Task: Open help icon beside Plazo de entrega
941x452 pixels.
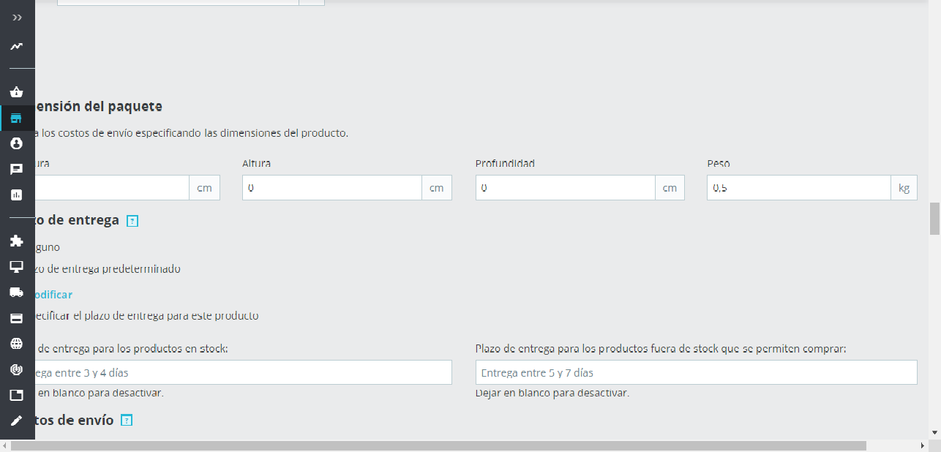Action: [x=132, y=221]
